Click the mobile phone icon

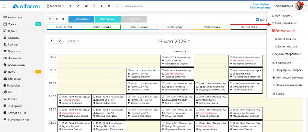point(94,6)
